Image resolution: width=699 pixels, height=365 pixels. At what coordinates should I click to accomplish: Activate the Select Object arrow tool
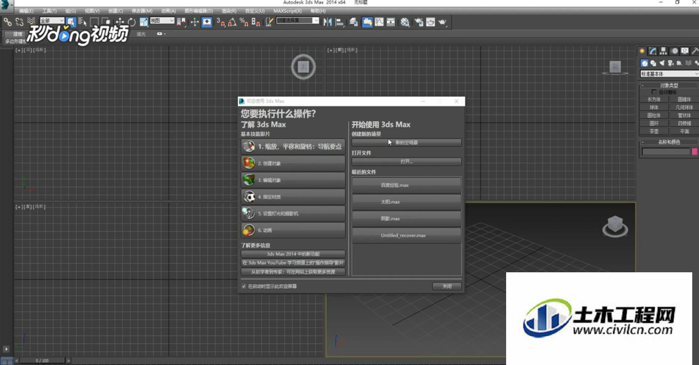[71, 22]
